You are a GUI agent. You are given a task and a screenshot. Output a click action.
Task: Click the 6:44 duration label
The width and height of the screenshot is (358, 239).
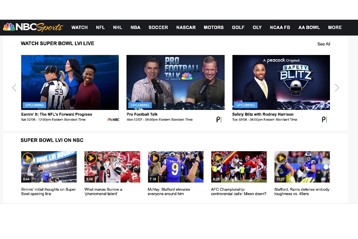(26, 179)
